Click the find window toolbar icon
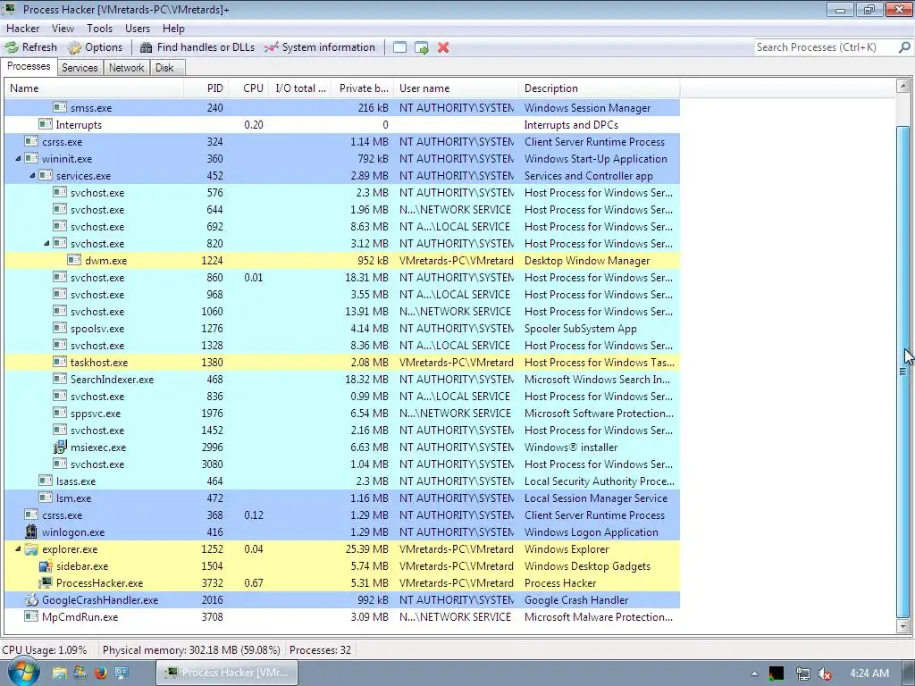The image size is (915, 686). 399,47
